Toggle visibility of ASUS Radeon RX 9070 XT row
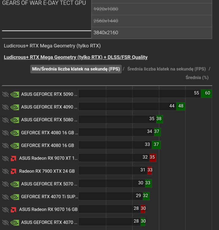 click(6, 158)
